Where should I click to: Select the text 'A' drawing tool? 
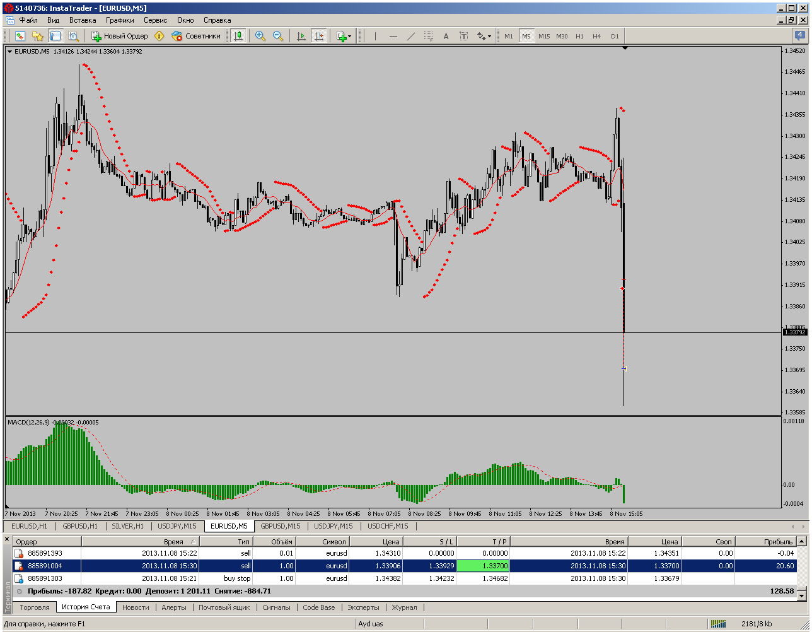[x=446, y=36]
